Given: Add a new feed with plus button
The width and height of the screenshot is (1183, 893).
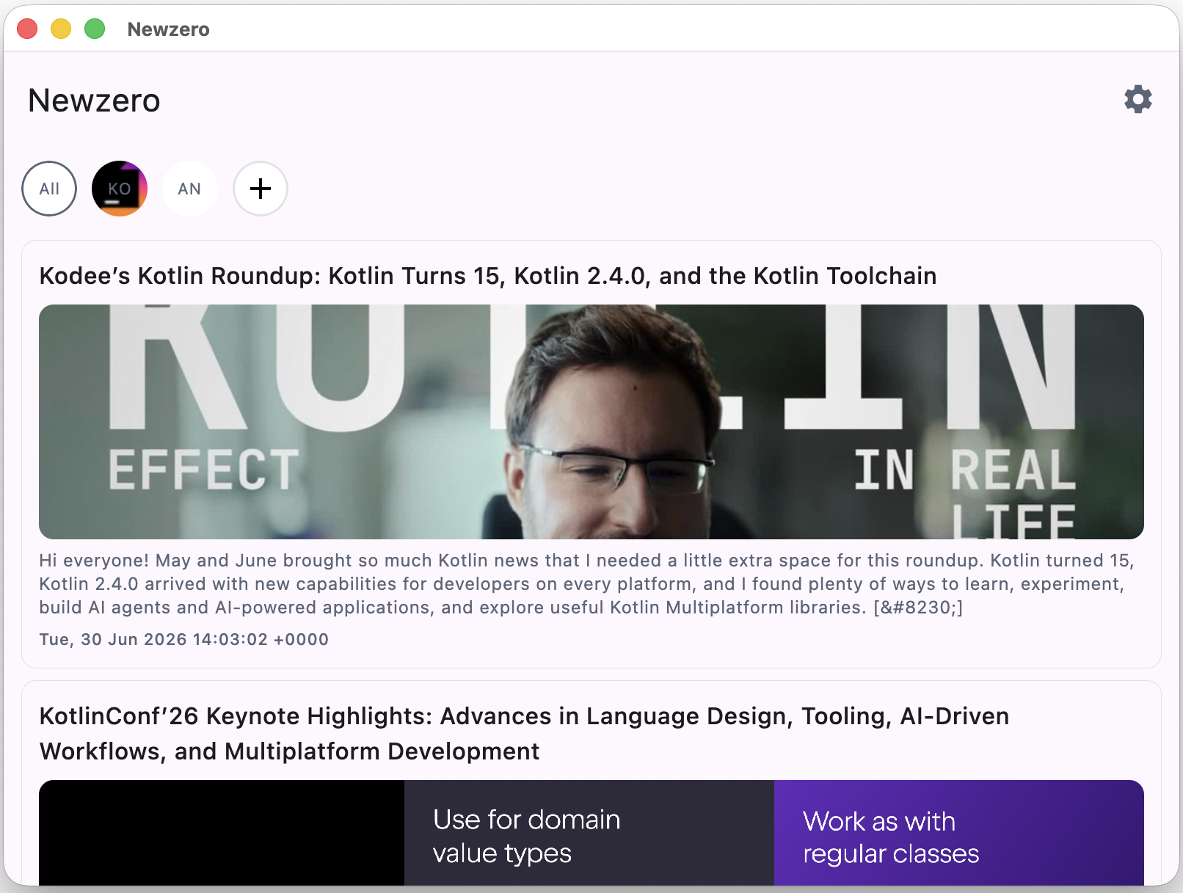Looking at the screenshot, I should [261, 189].
